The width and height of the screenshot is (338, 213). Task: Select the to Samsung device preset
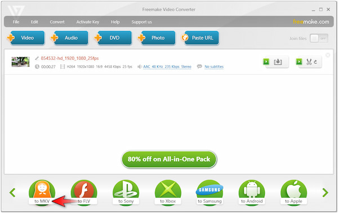pyautogui.click(x=210, y=193)
